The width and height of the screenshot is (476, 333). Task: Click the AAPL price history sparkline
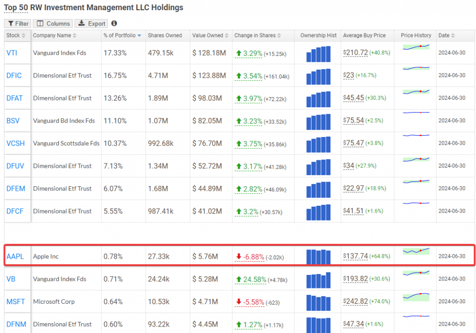(x=416, y=251)
